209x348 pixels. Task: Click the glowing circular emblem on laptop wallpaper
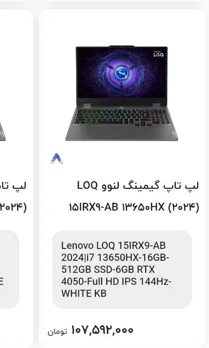[121, 73]
